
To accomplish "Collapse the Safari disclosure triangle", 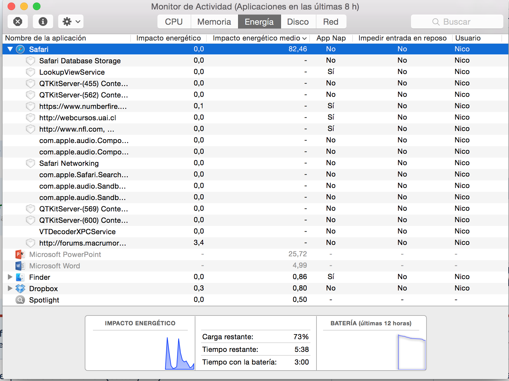I will pos(10,49).
